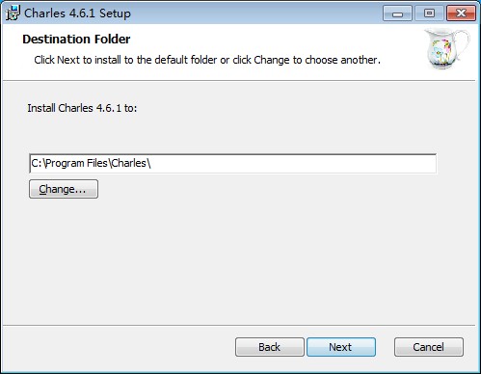
Task: Click the 'Install Charles 4.6.1 to:' label
Action: 82,108
